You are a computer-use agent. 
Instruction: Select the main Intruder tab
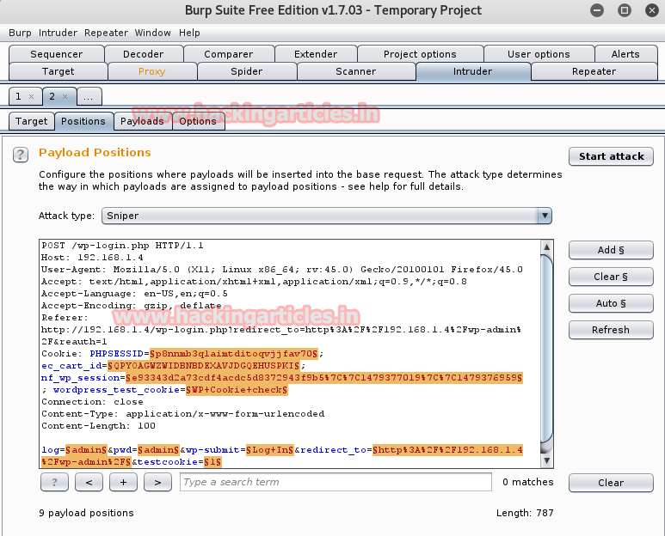coord(473,71)
